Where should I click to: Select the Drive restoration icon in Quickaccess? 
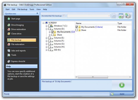point(9,29)
